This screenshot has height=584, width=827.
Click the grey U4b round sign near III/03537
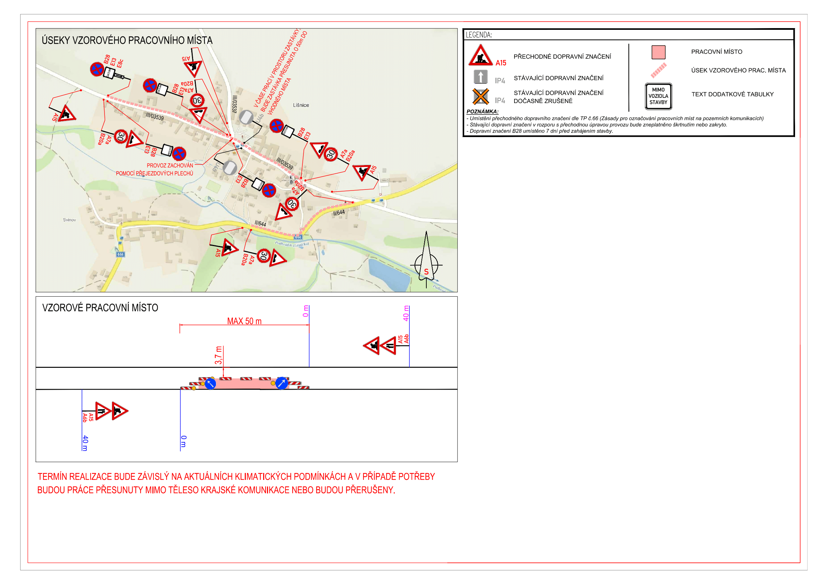[246, 117]
